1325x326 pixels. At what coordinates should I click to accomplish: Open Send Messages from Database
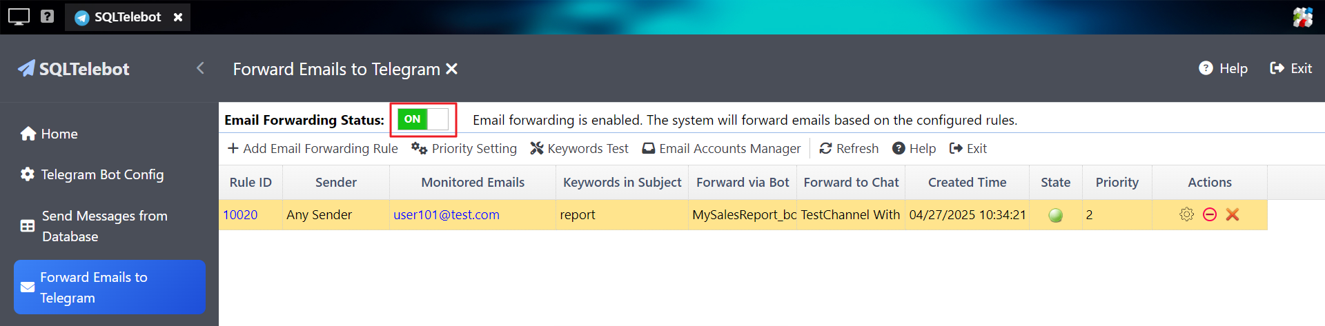click(94, 226)
